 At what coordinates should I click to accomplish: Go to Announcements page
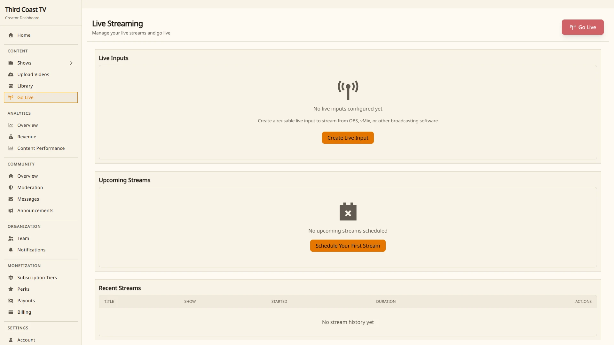point(41,211)
